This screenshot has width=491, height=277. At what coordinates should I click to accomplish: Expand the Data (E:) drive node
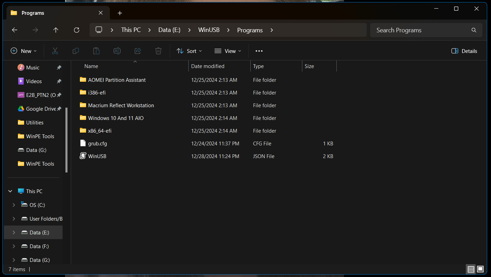coord(14,232)
